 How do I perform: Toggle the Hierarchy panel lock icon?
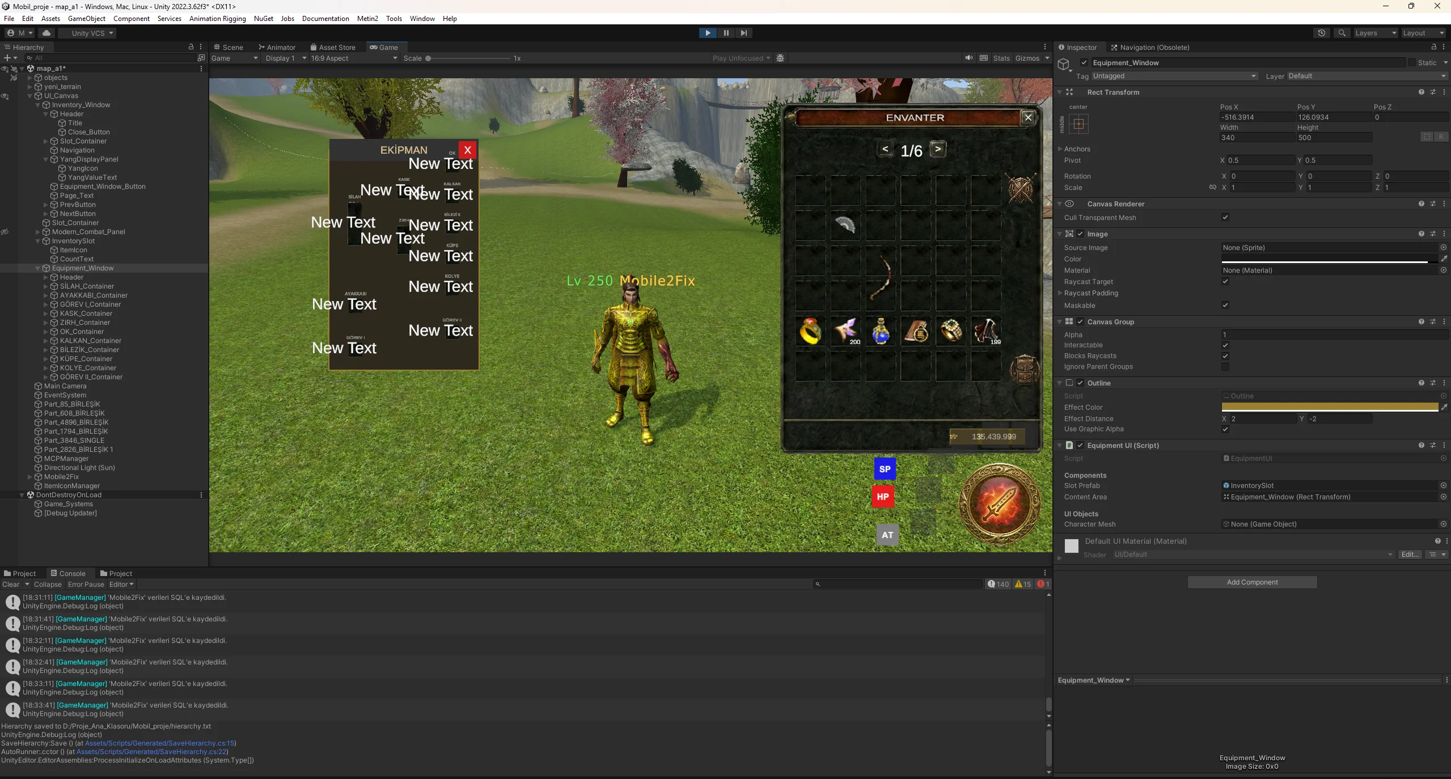(x=191, y=47)
